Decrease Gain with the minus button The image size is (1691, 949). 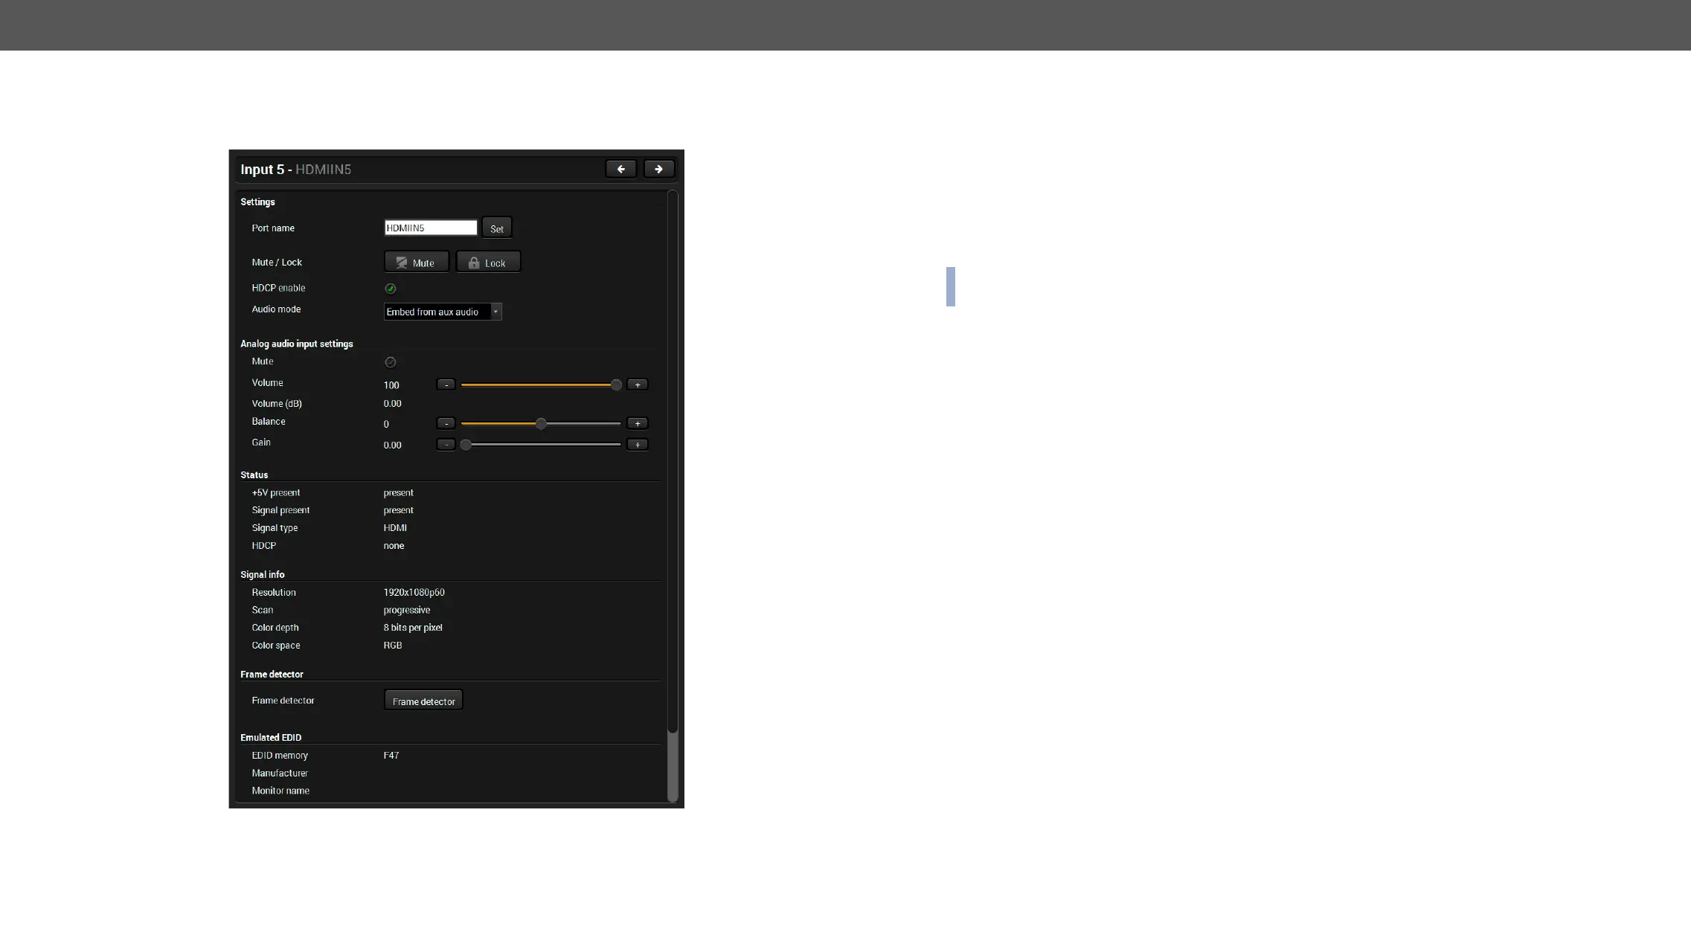tap(446, 445)
